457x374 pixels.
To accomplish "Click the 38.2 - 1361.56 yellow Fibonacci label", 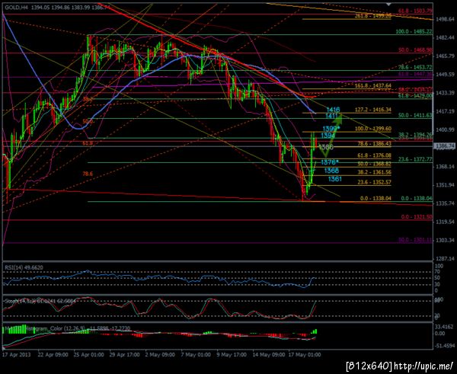I will click(x=374, y=172).
